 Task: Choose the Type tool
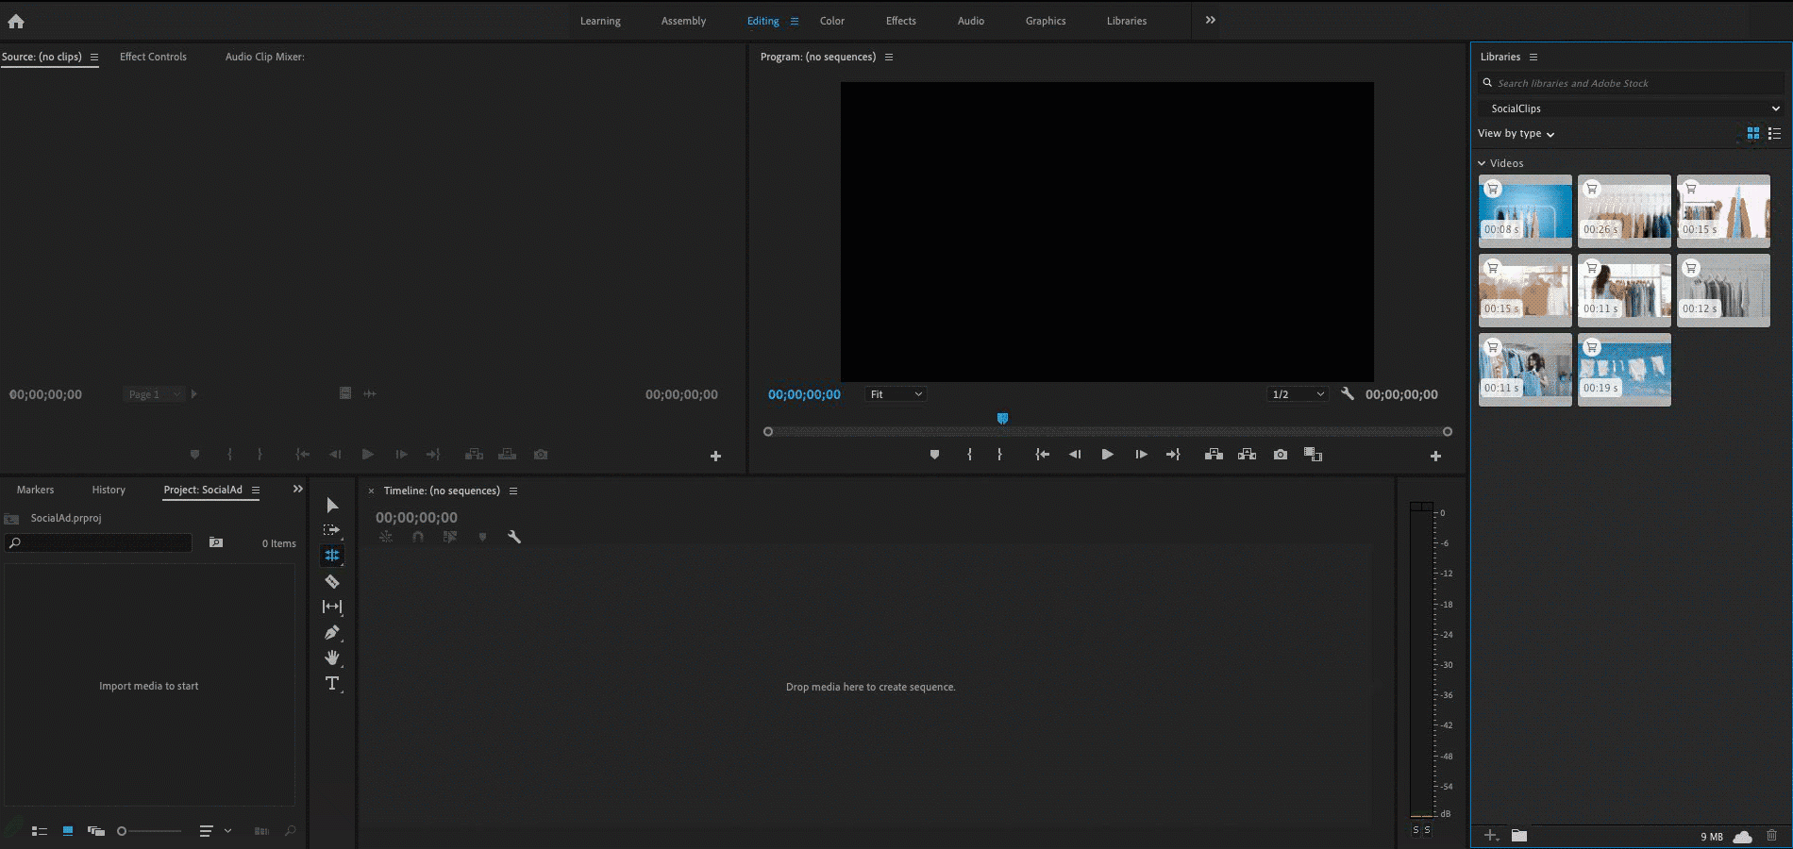(332, 683)
